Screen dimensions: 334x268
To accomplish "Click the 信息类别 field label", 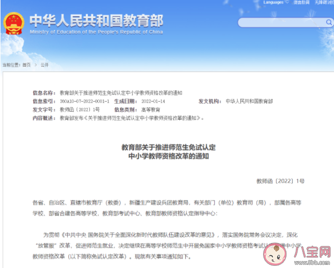I will tap(125, 110).
